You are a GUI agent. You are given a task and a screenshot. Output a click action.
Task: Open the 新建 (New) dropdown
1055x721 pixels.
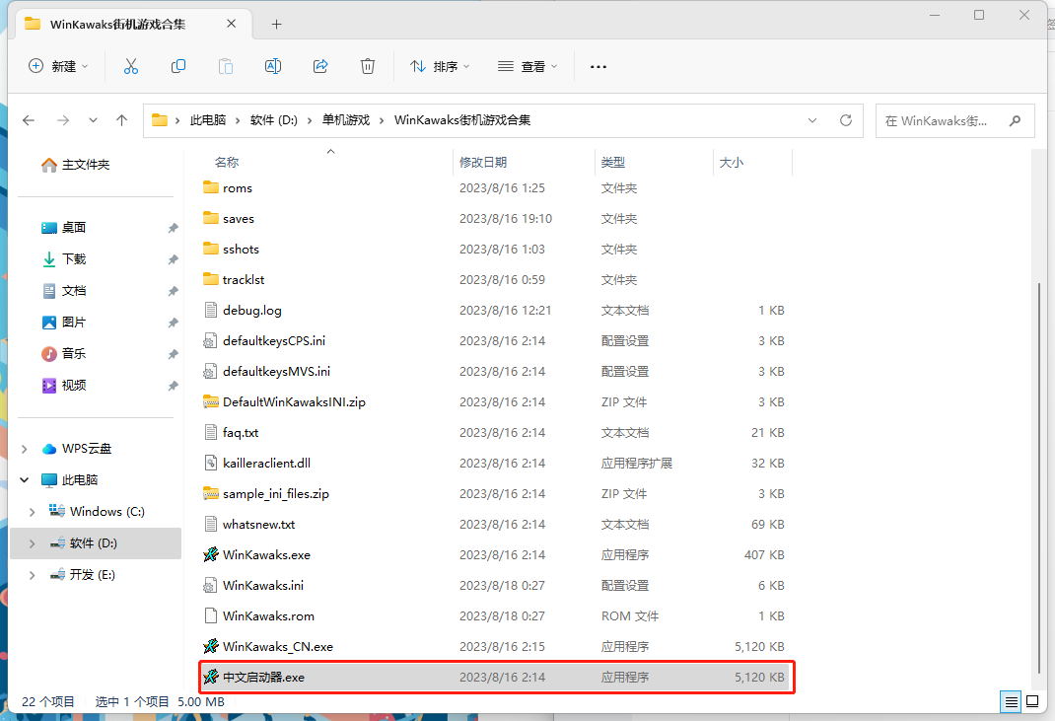click(58, 66)
